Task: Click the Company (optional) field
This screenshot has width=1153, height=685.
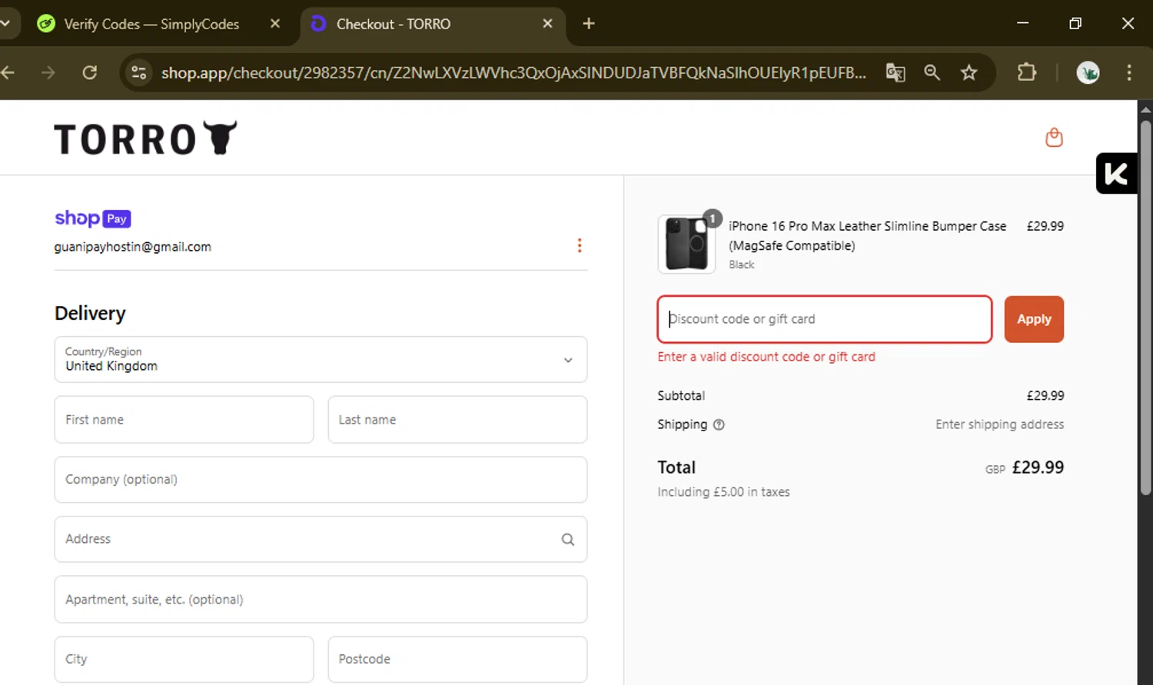Action: [321, 480]
